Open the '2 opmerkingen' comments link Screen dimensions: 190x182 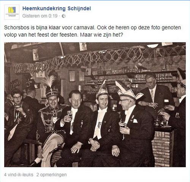51,175
